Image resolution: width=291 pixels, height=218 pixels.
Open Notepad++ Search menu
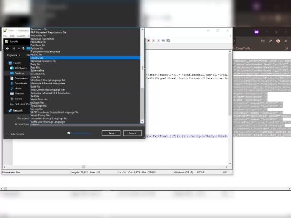(21, 36)
